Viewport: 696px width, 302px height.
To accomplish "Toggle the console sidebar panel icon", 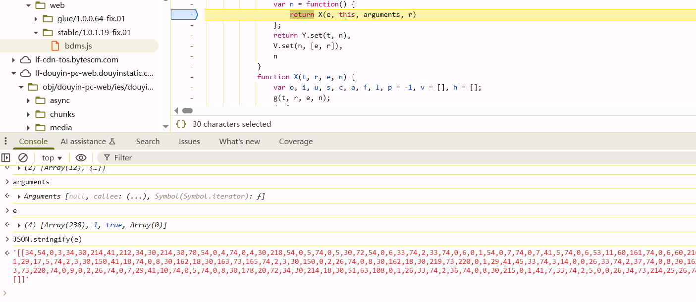I will click(6, 158).
